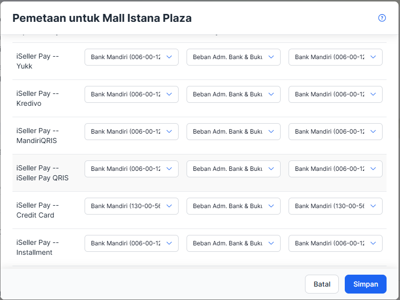
Task: Open first Bank Mandiri (130-00 dropdown in Credit Card row
Action: point(131,206)
